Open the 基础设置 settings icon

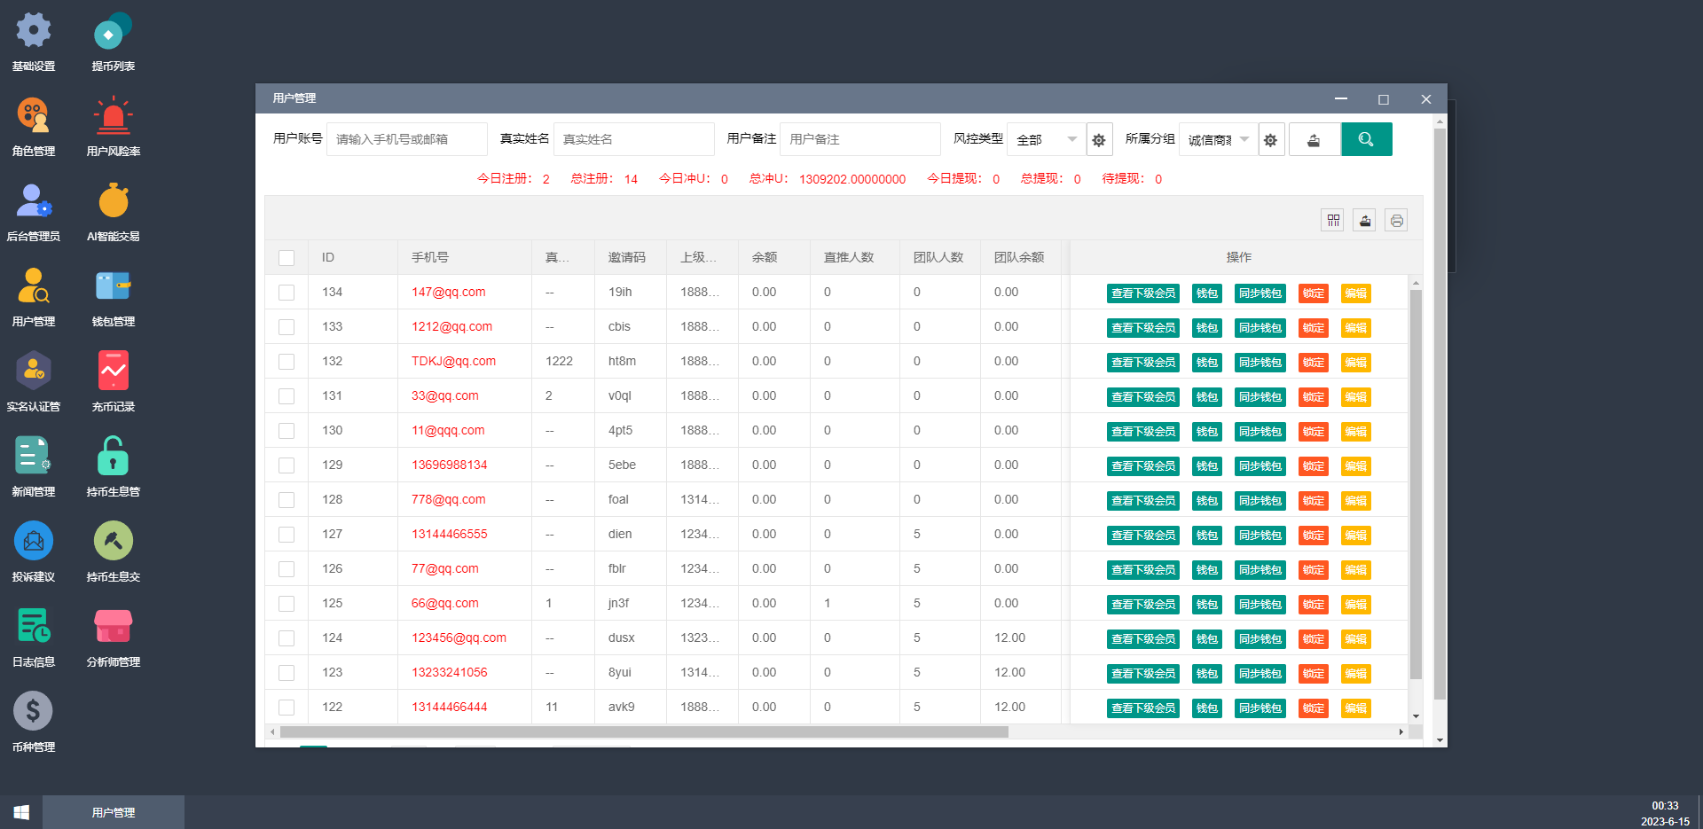click(34, 32)
